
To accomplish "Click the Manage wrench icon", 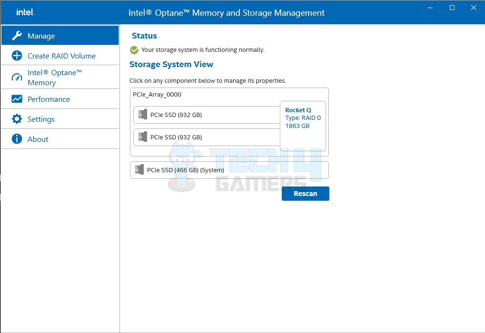I will (x=17, y=36).
